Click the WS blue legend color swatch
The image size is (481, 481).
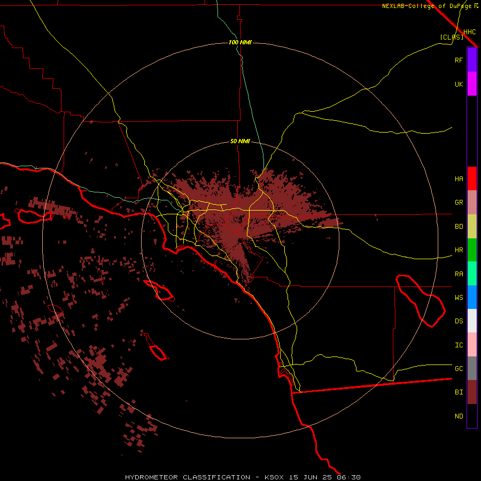pyautogui.click(x=472, y=297)
